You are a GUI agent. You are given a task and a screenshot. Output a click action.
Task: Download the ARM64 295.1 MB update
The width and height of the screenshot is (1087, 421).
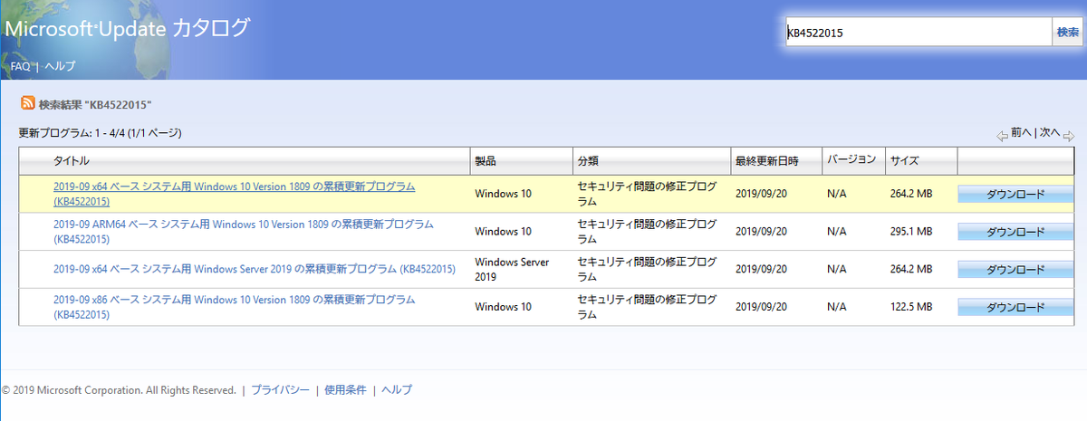click(x=1015, y=232)
